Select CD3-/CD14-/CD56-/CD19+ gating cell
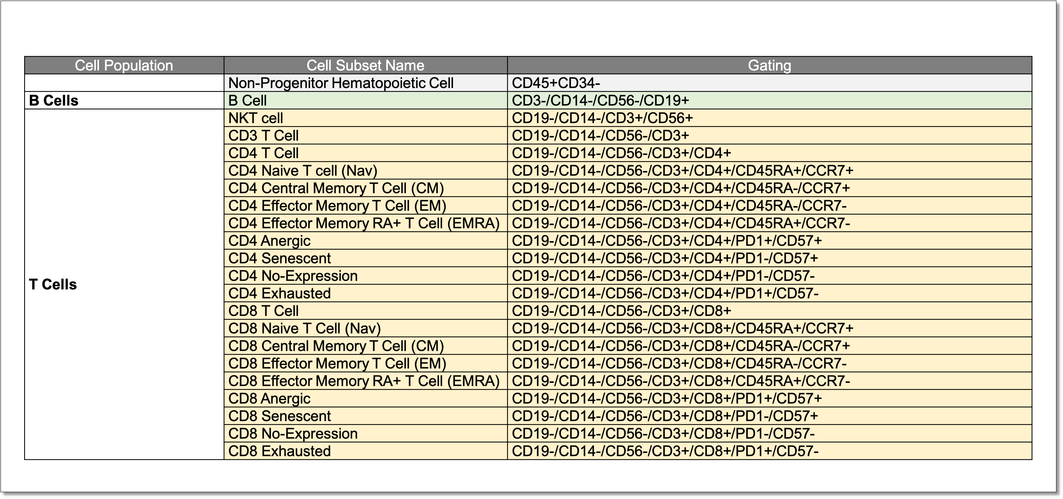The height and width of the screenshot is (499, 1063). pyautogui.click(x=600, y=100)
